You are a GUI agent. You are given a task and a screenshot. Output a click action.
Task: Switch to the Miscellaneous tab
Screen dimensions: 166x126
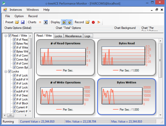[x=73, y=36]
